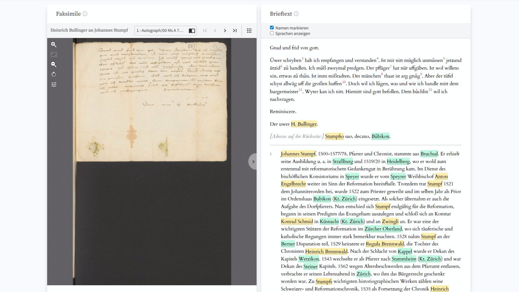
Task: Toggle the book view icon in page selector
Action: [192, 31]
